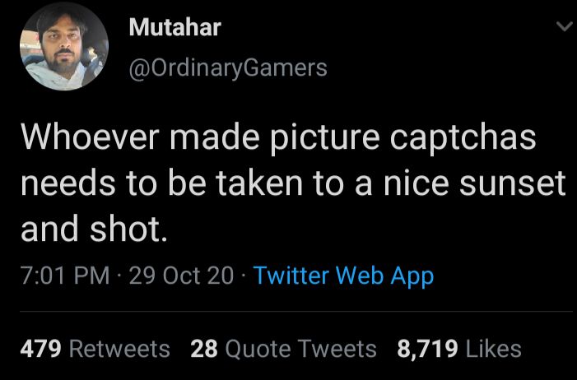The image size is (577, 380).
Task: Click the bold 479 retweet count number
Action: click(x=41, y=349)
